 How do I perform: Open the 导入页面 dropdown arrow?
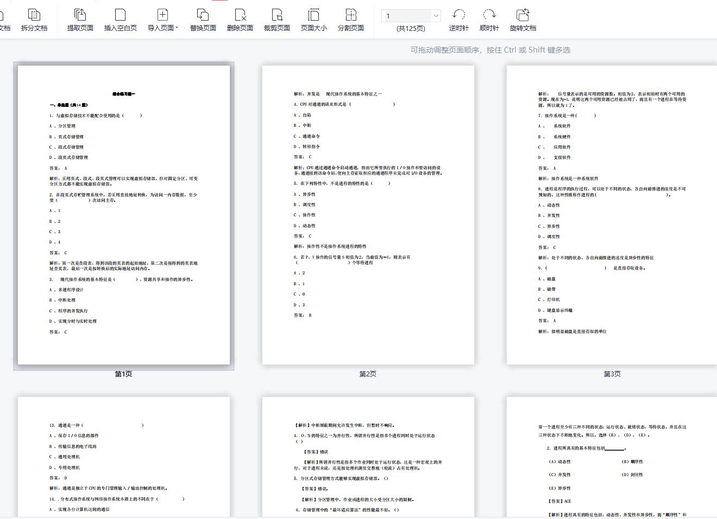coord(177,28)
